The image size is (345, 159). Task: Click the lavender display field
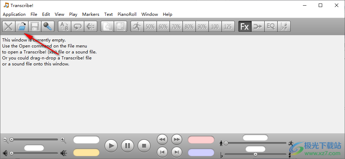click(201, 153)
